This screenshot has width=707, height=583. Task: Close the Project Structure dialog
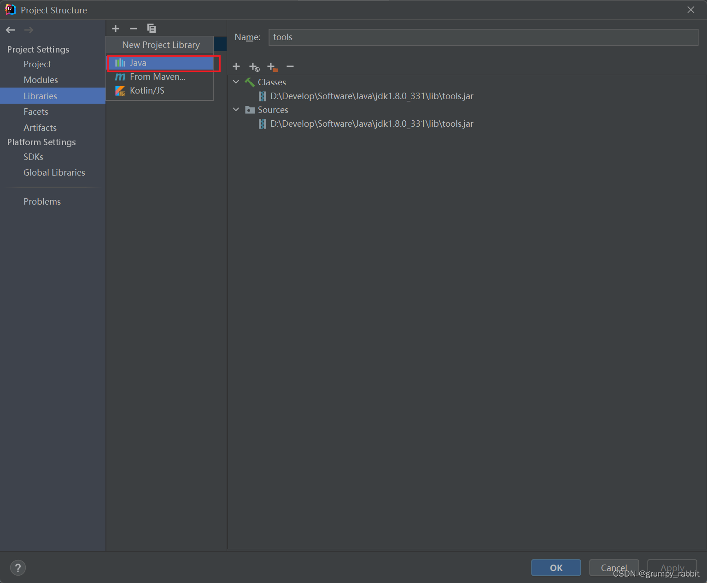tap(691, 10)
